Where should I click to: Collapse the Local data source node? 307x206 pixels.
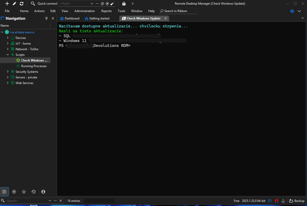2,32
